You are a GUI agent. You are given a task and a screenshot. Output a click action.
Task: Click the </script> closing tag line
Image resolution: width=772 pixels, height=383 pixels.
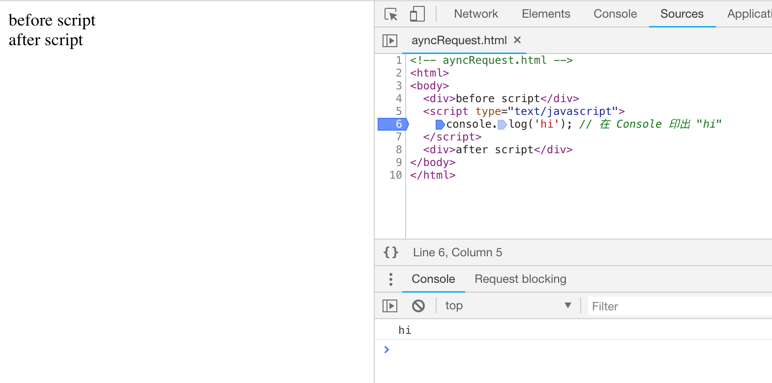452,137
